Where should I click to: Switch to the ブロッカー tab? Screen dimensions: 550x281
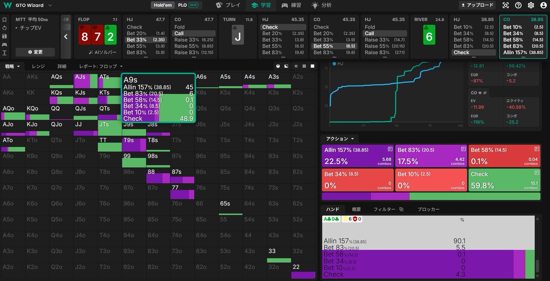point(429,209)
